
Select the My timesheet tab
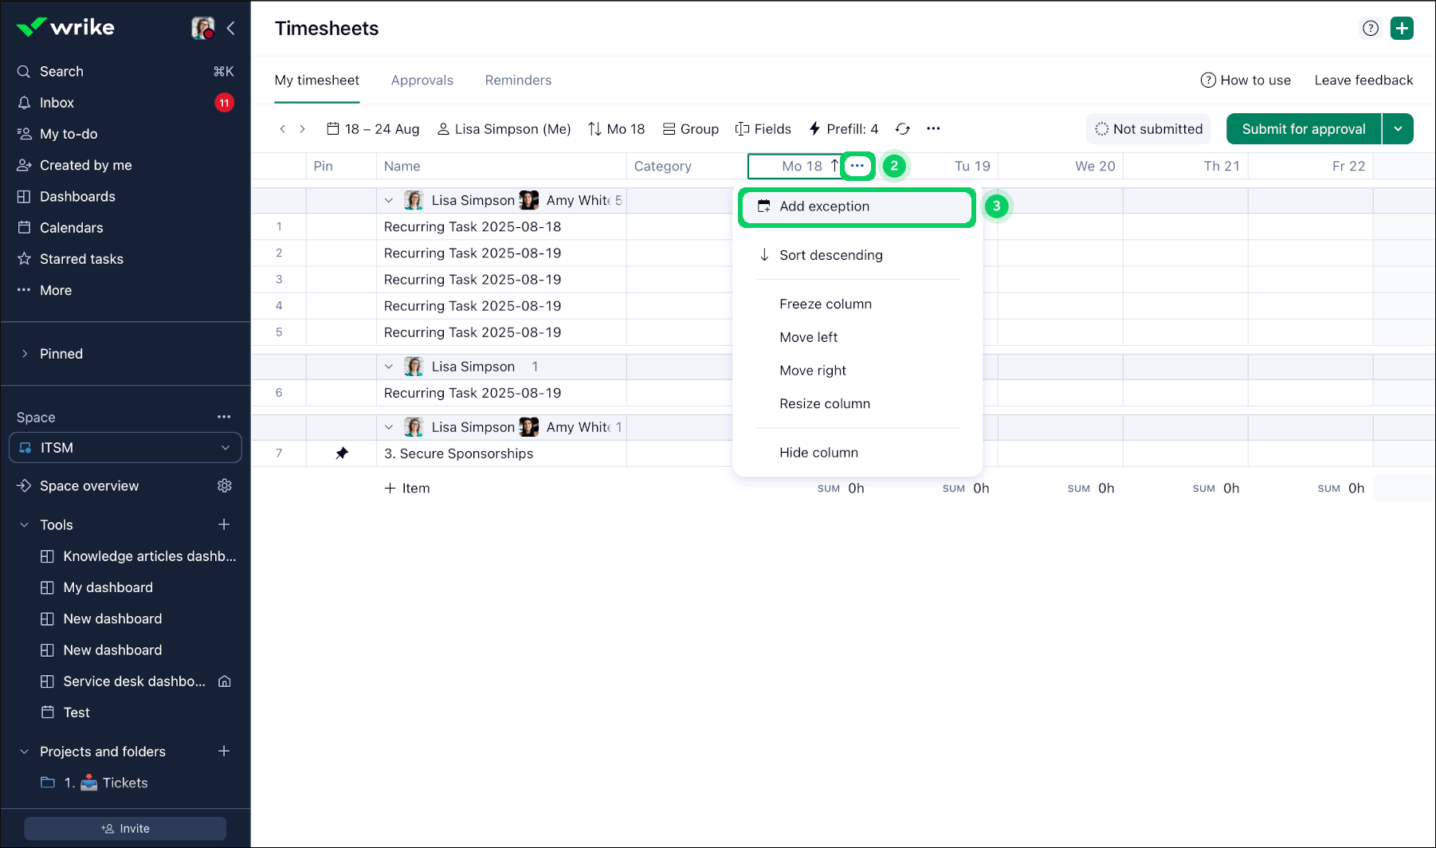(317, 80)
